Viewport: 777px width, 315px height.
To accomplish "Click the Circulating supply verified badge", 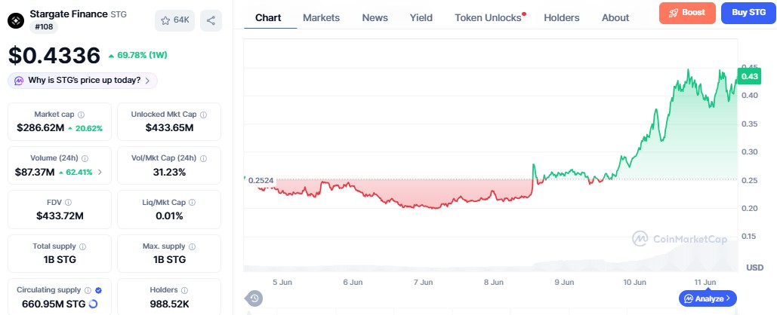I will (x=99, y=290).
